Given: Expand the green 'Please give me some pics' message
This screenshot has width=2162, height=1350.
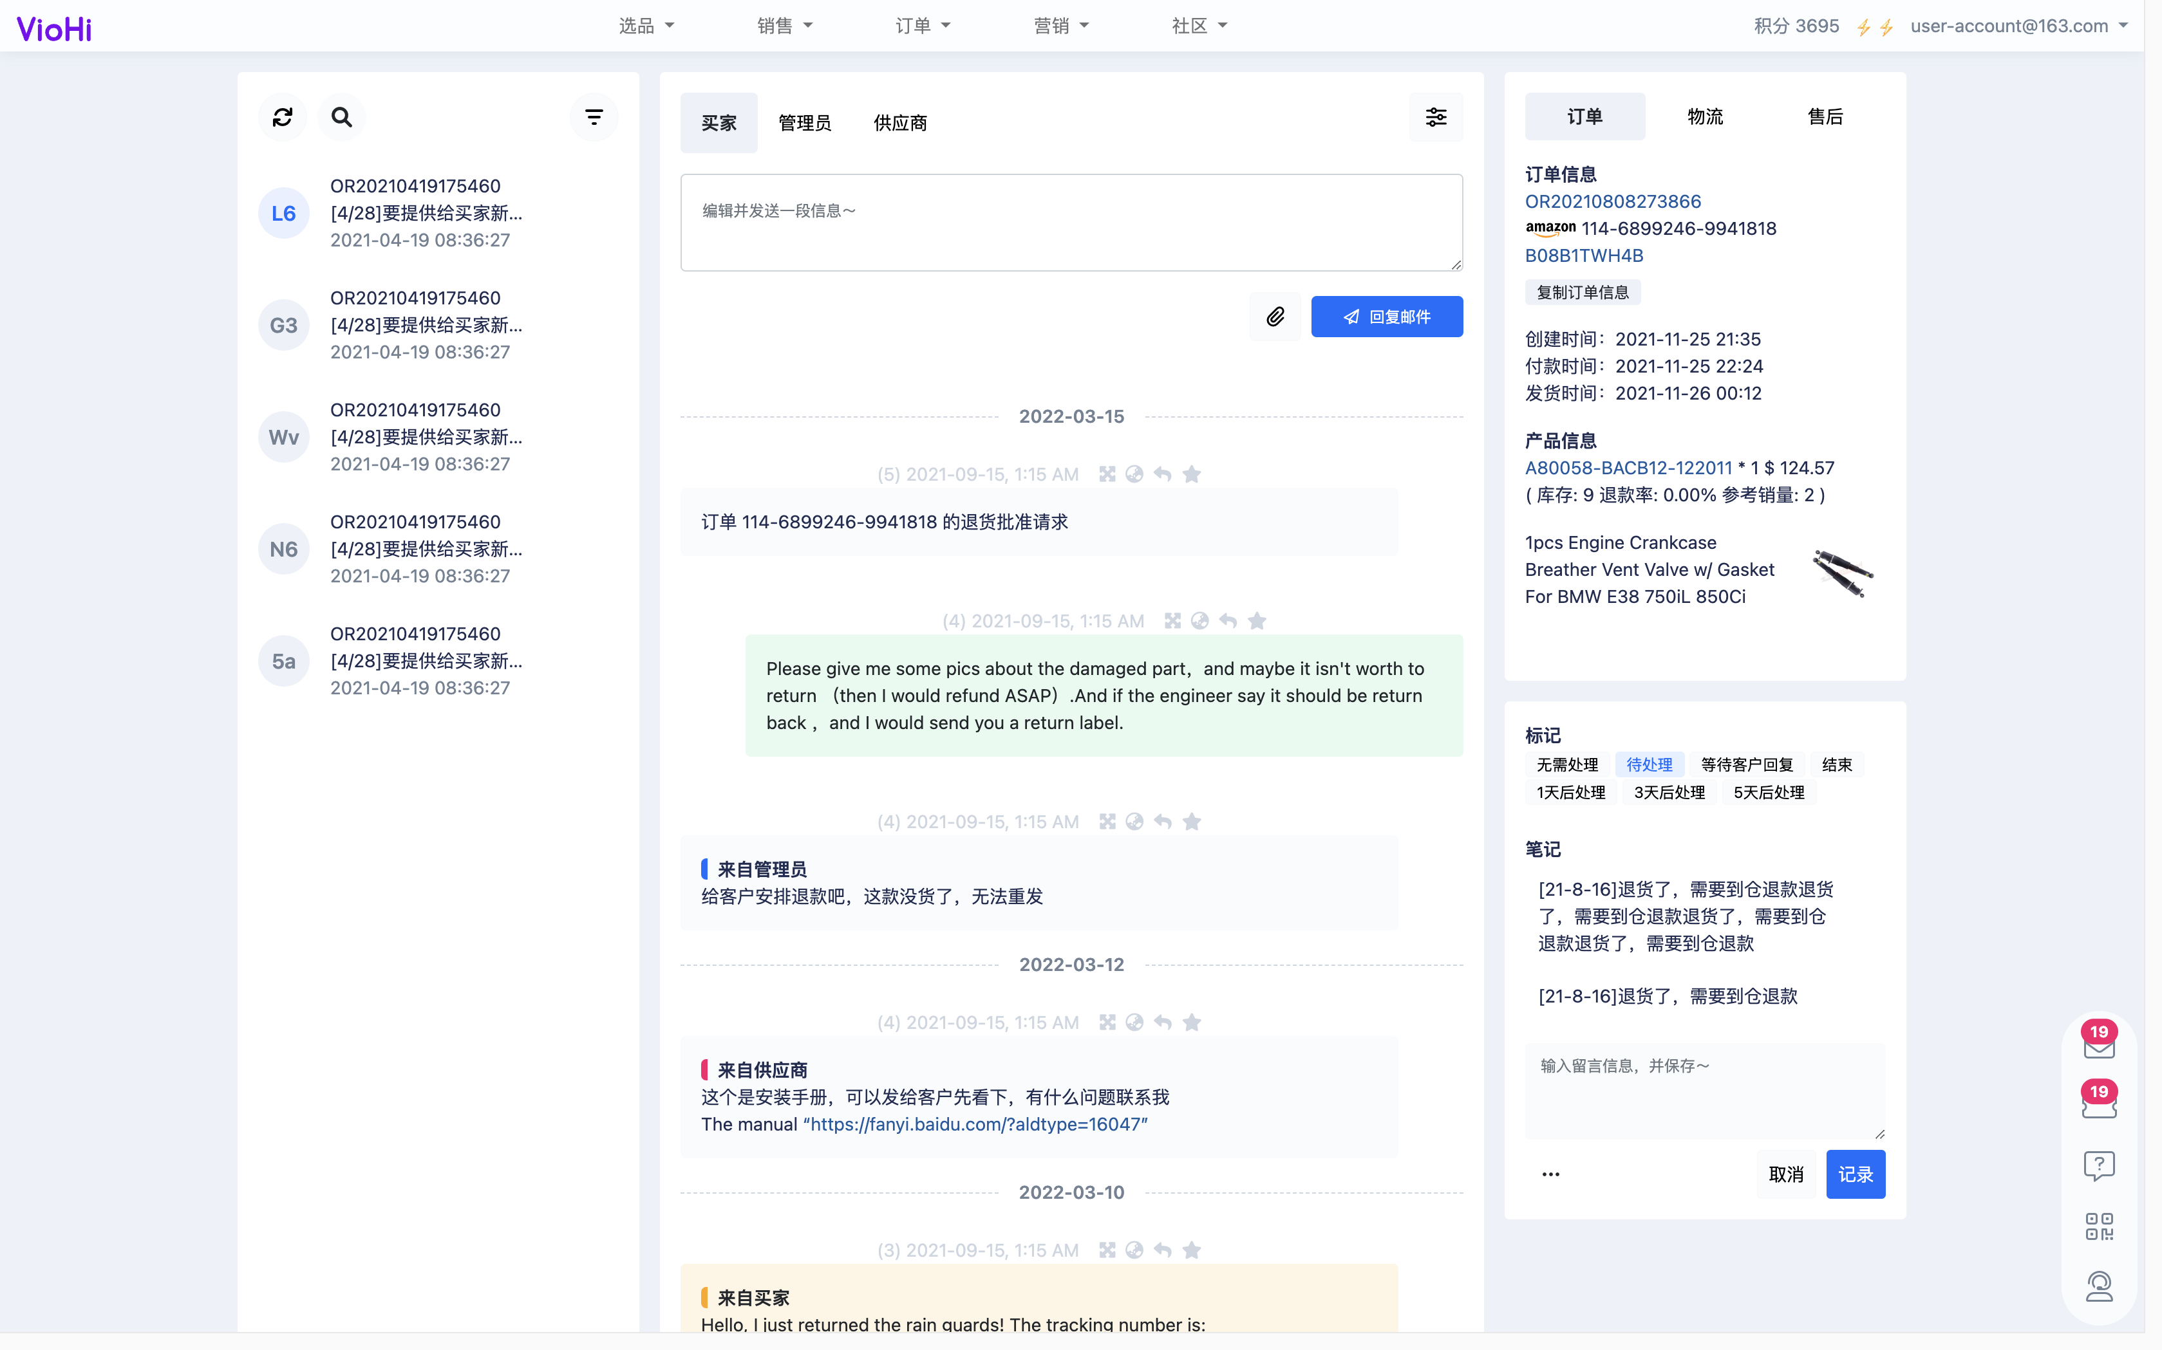Looking at the screenshot, I should (x=1172, y=620).
